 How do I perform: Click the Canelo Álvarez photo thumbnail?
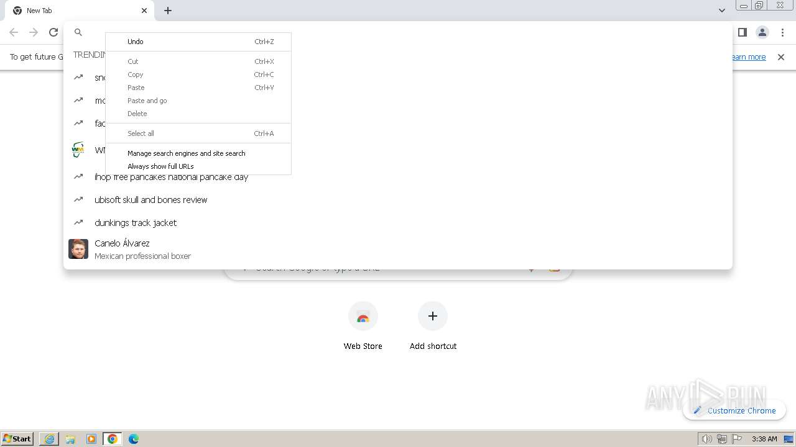click(78, 249)
